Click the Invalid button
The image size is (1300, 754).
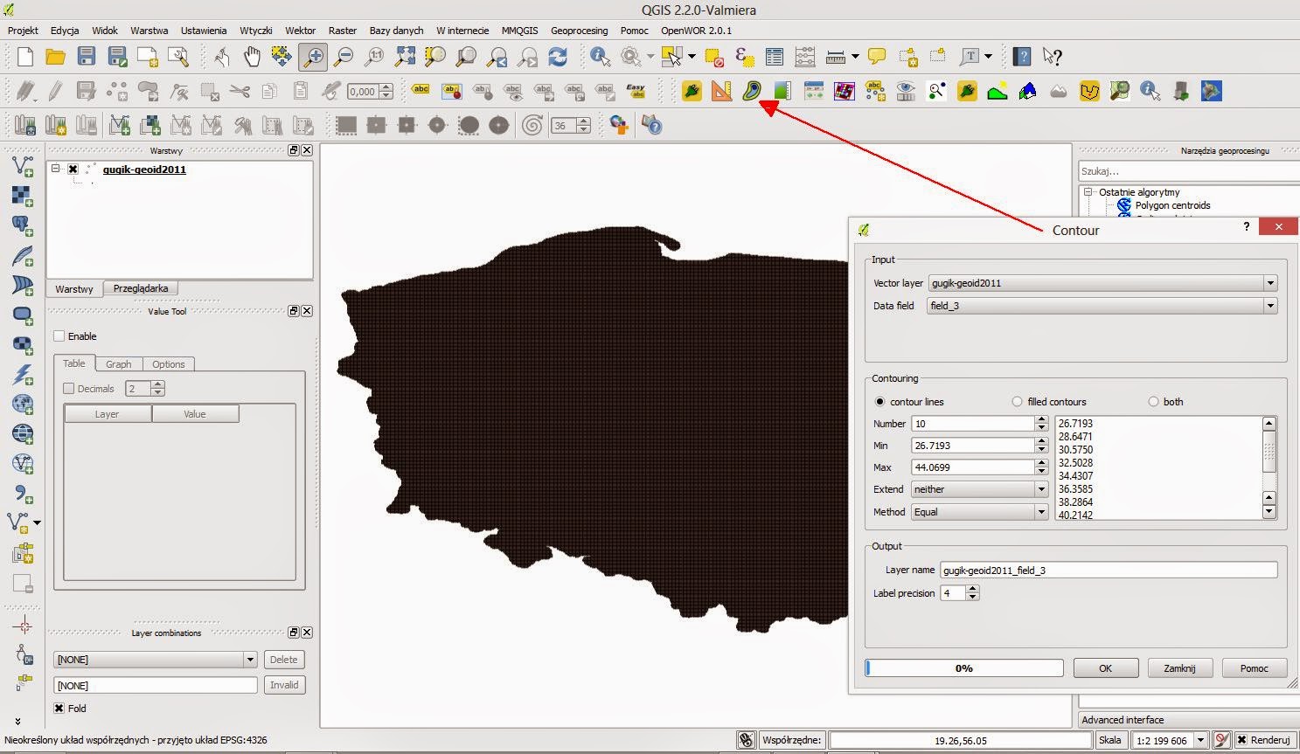[x=284, y=685]
